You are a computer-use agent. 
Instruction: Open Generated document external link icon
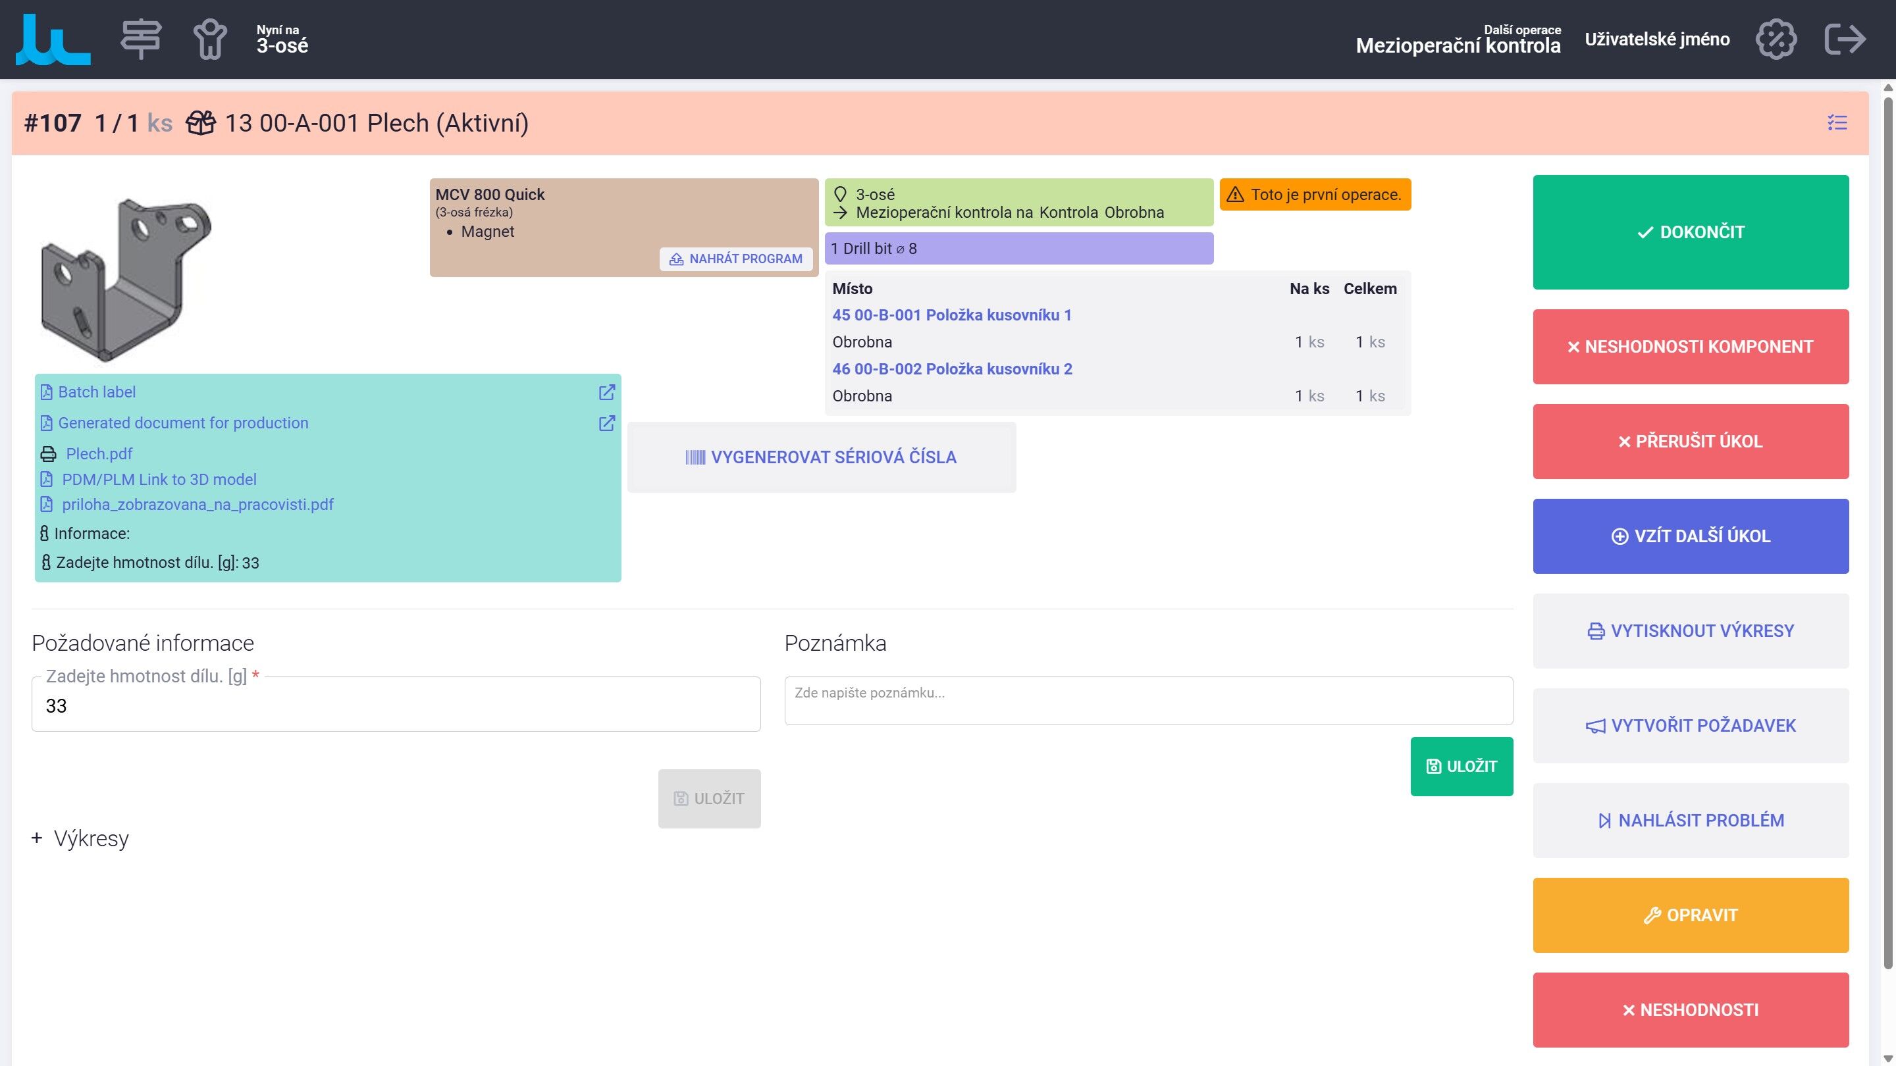pyautogui.click(x=606, y=423)
